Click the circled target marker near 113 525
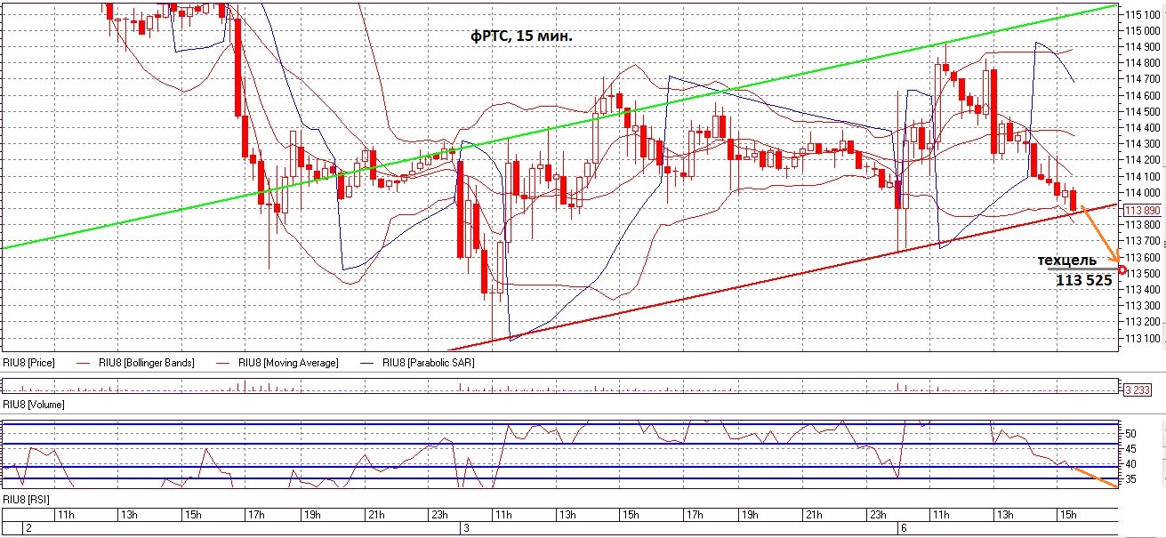Viewport: 1166px width, 538px height. point(1124,269)
